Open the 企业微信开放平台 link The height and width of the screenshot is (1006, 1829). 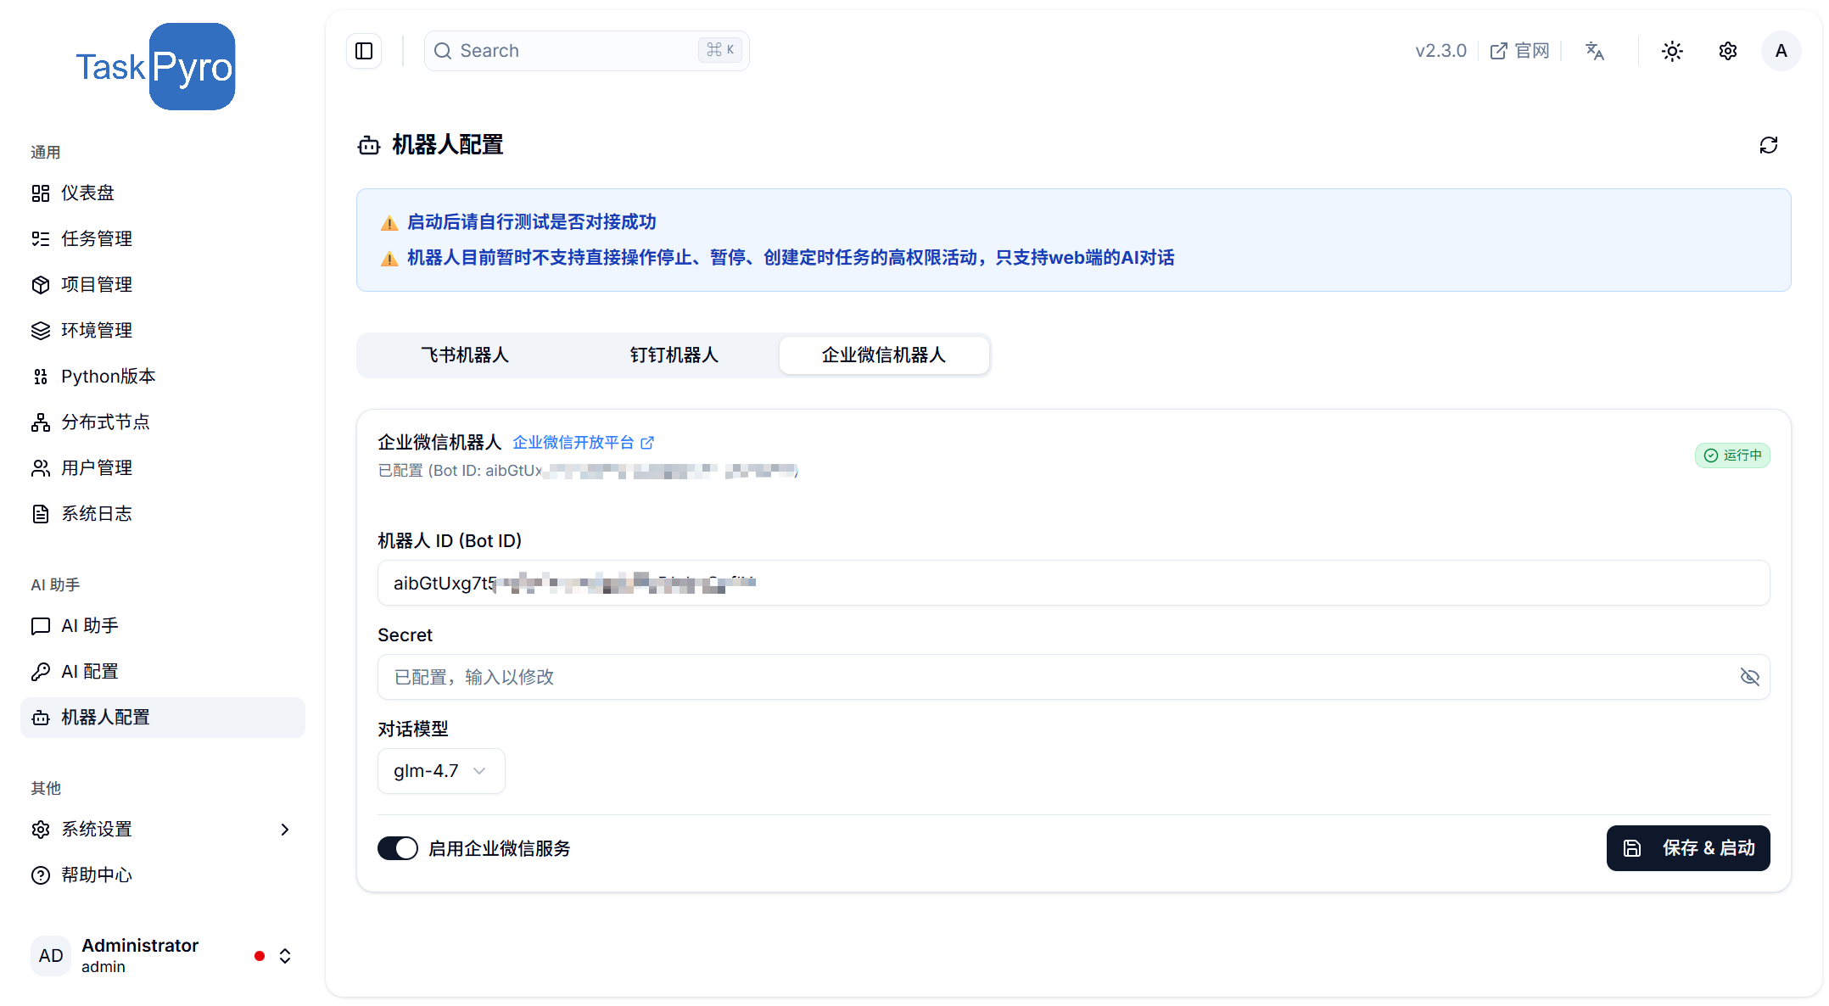pyautogui.click(x=573, y=442)
